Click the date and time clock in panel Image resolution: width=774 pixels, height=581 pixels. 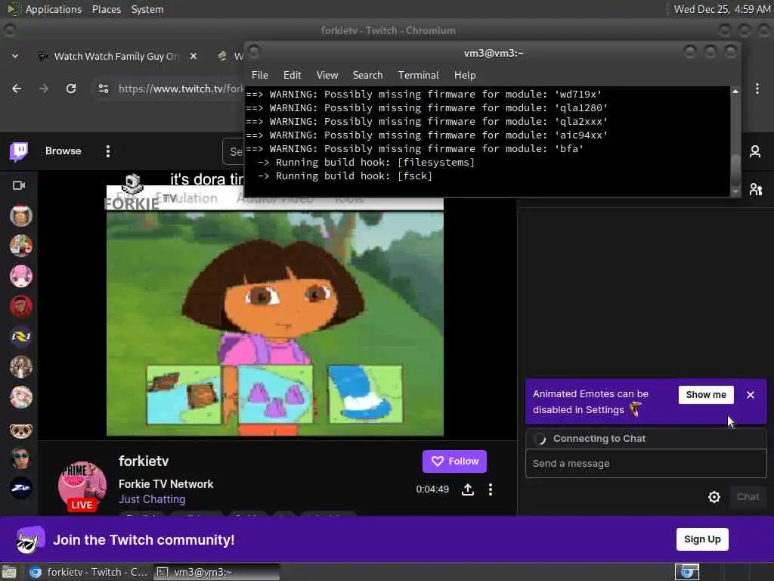tap(722, 9)
